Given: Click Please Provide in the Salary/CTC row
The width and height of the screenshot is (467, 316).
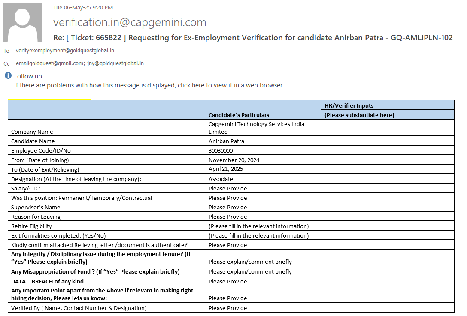Looking at the screenshot, I should (227, 188).
